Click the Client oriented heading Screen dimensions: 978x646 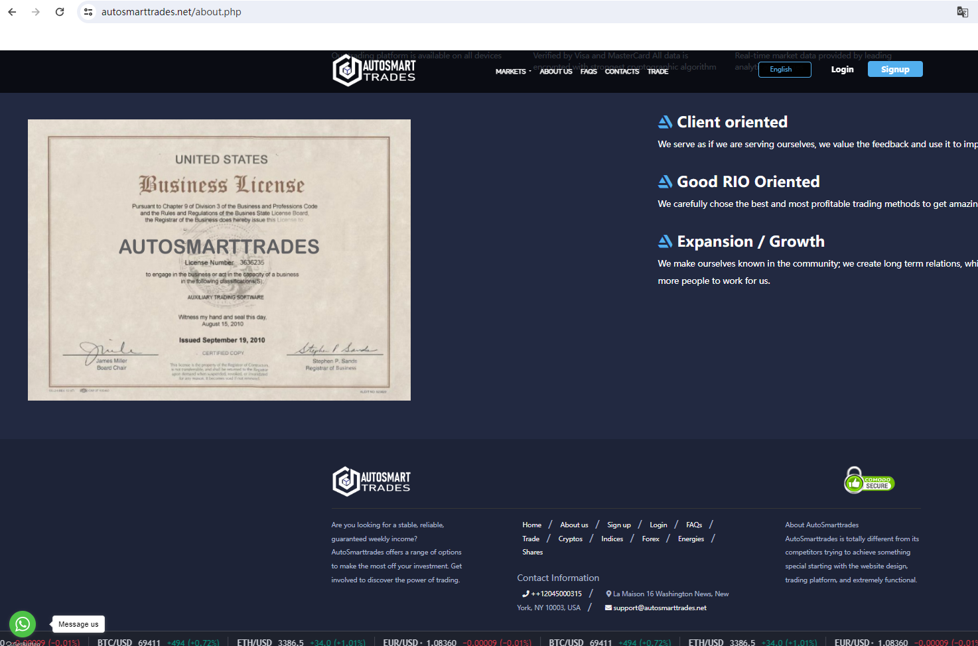pyautogui.click(x=733, y=122)
